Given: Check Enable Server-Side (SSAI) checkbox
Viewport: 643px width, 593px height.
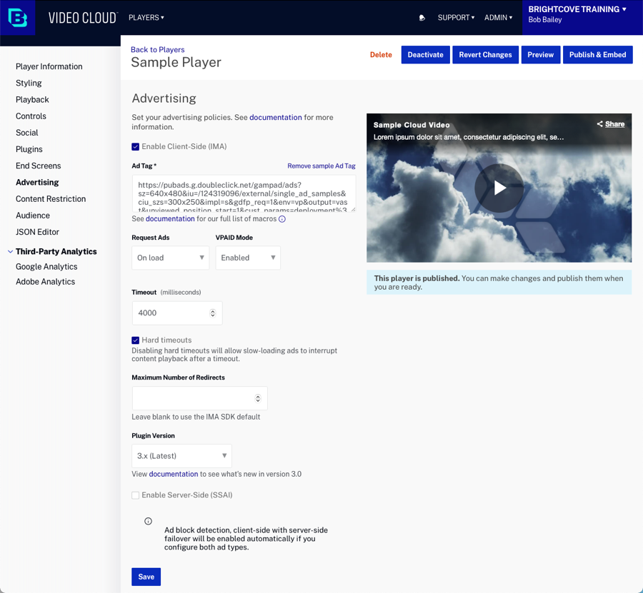Looking at the screenshot, I should point(136,495).
